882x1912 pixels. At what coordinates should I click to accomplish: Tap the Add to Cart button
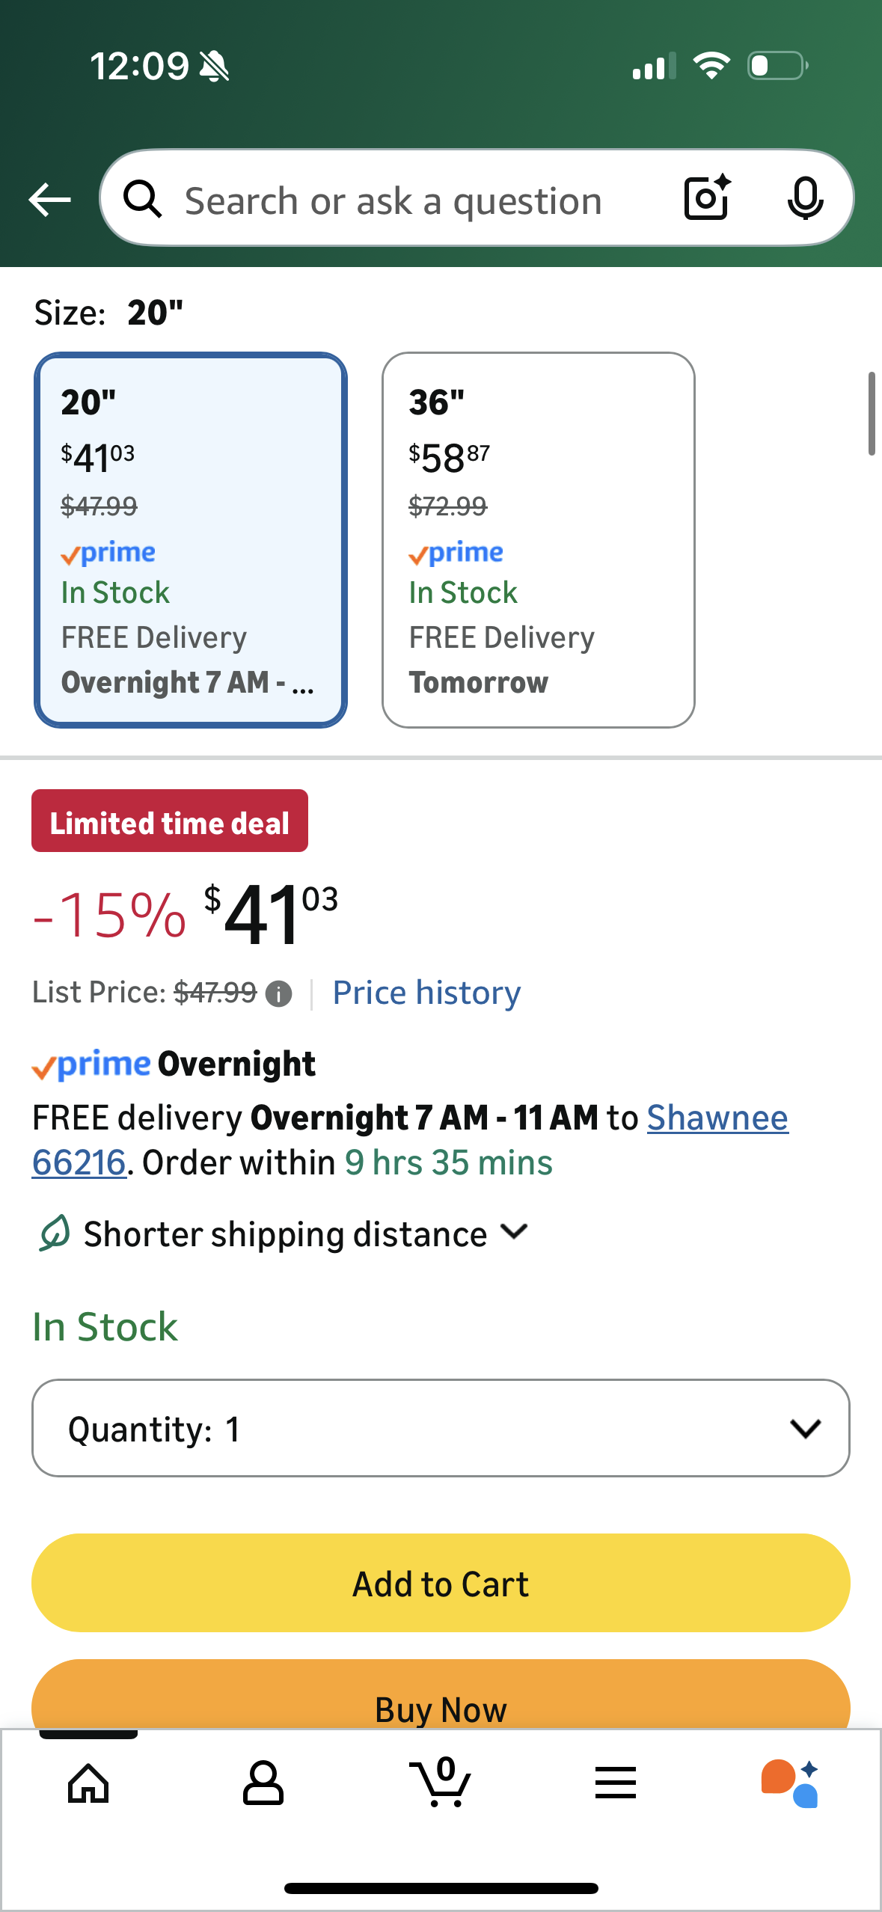point(441,1583)
